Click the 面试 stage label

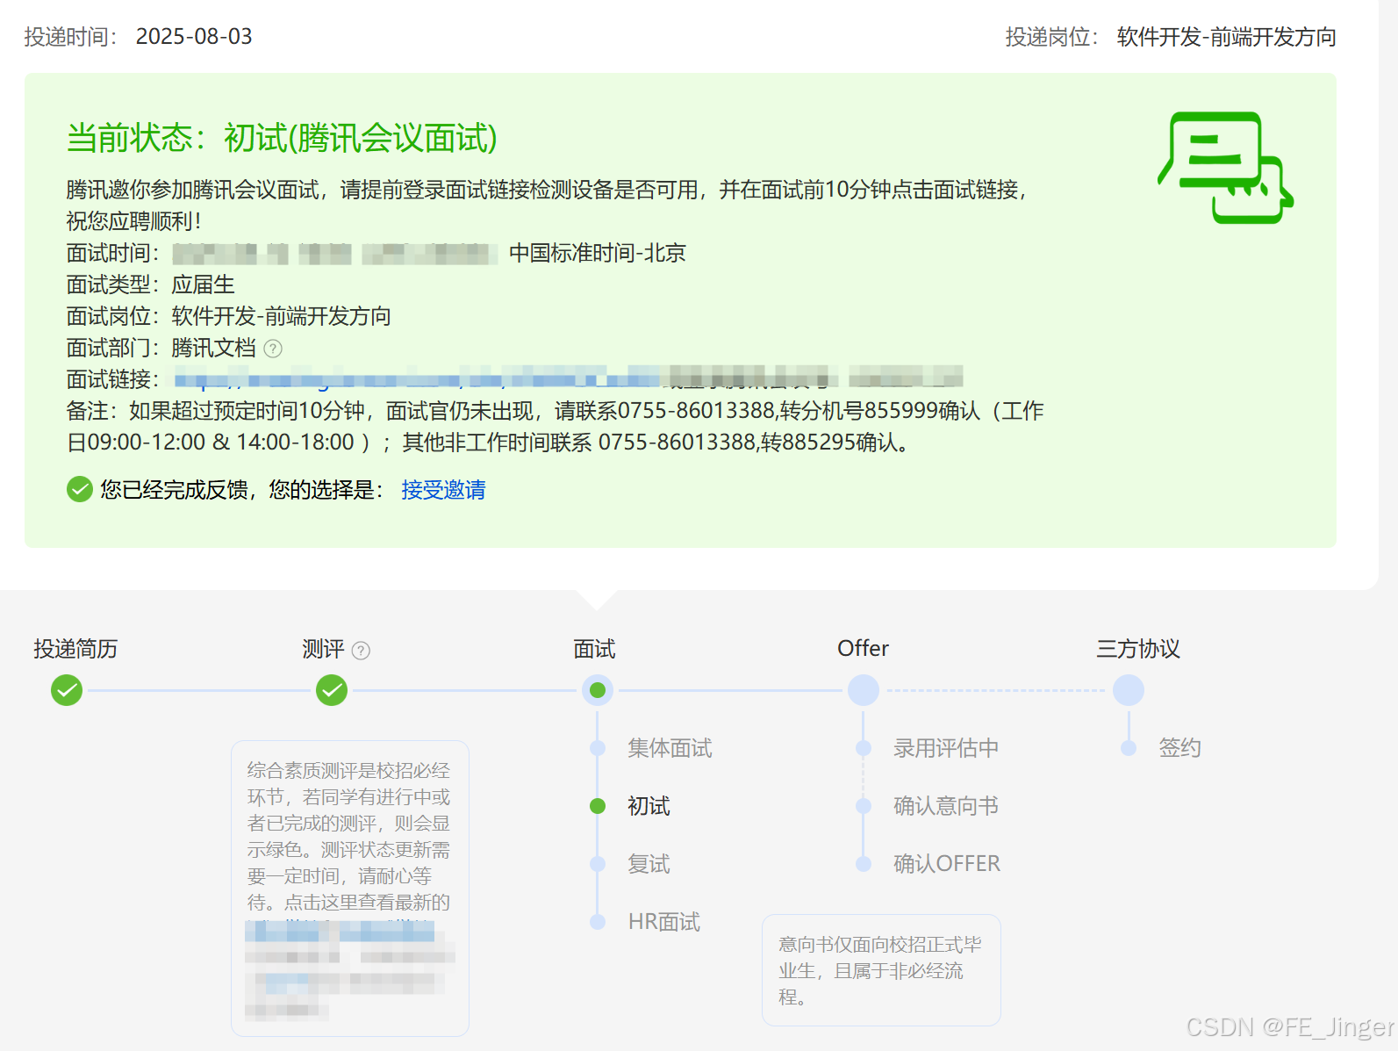pos(594,649)
